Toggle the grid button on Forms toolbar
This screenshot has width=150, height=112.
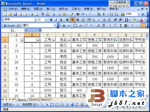pos(143,25)
